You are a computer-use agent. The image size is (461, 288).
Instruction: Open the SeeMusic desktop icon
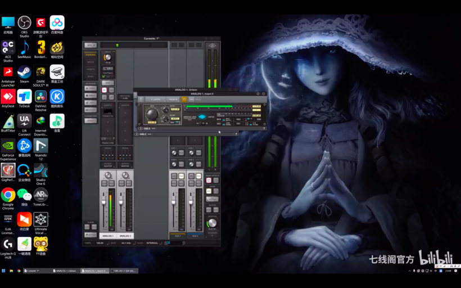click(24, 49)
